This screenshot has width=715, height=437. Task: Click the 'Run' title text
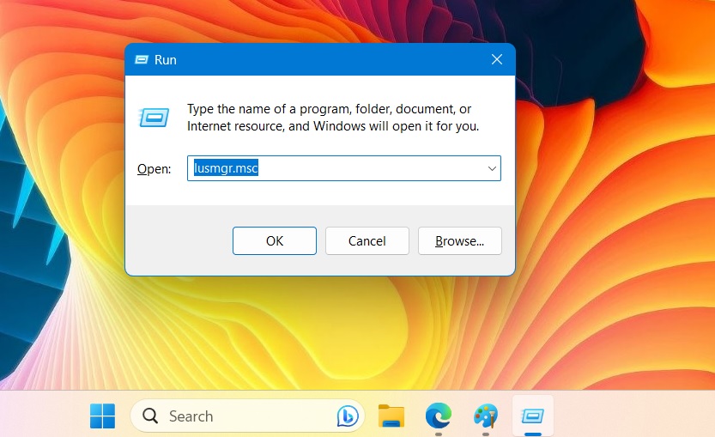(165, 60)
